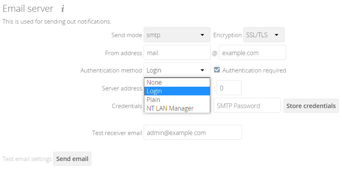Click the Authentication required label text
The width and height of the screenshot is (342, 170).
254,71
